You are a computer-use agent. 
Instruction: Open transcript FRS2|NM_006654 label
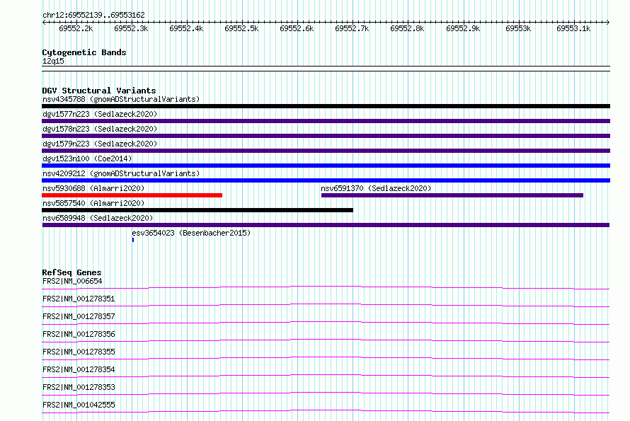click(72, 281)
